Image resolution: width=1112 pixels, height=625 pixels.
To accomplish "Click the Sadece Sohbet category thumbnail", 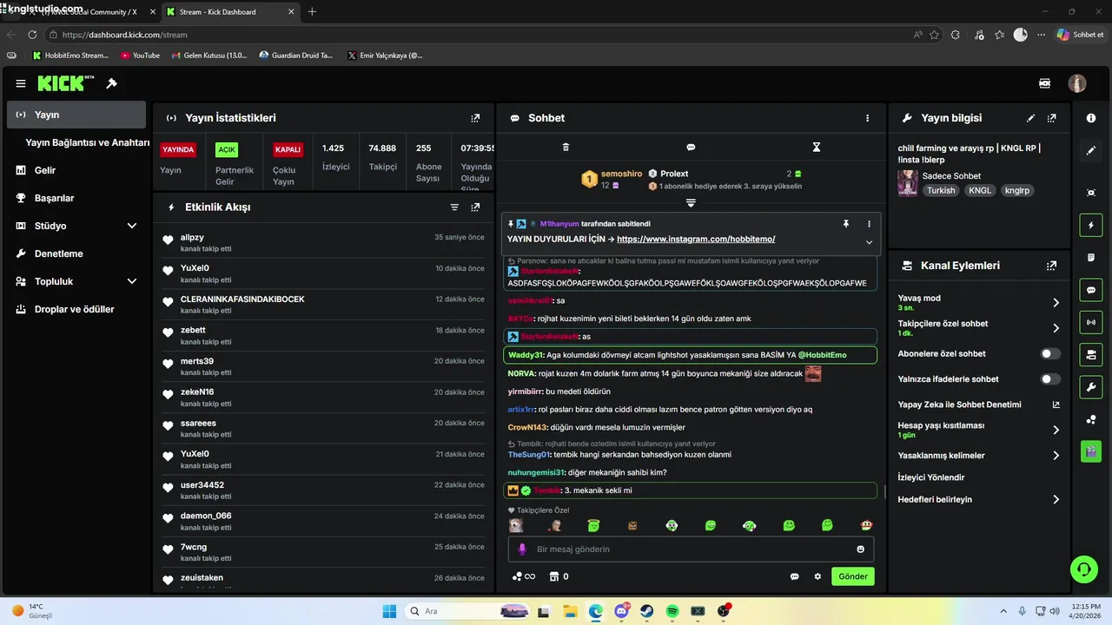I will [x=908, y=183].
